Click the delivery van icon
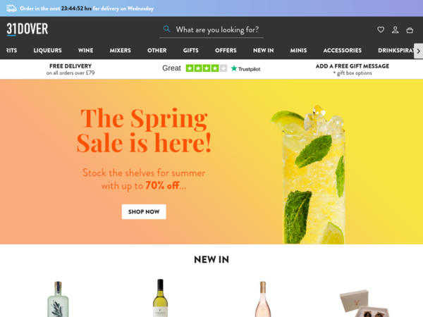Screen dimensions: 423x317 click(11, 8)
